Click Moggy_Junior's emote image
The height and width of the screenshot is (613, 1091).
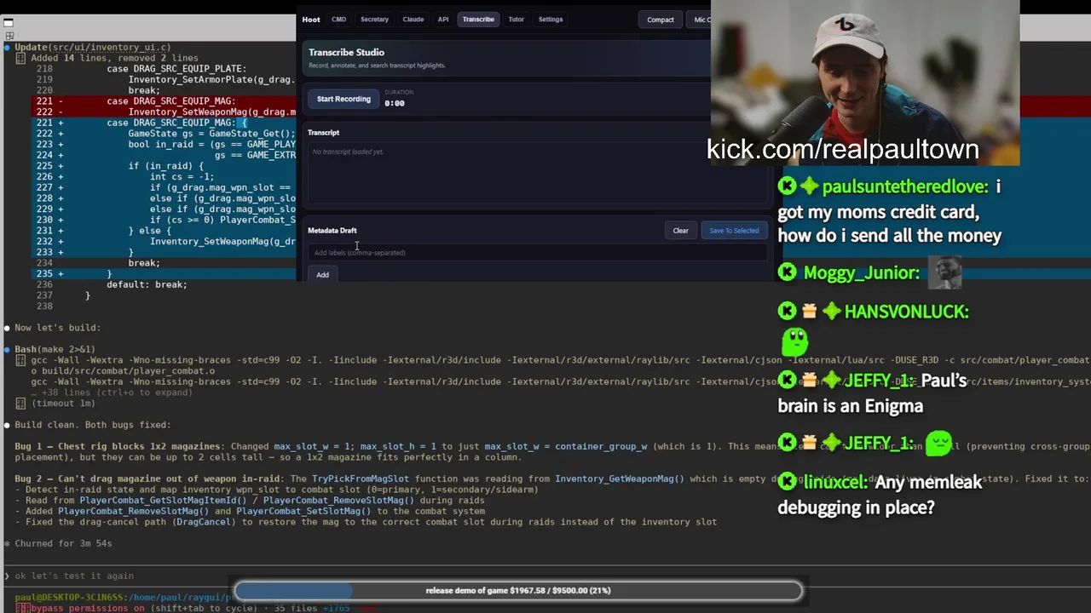click(944, 272)
